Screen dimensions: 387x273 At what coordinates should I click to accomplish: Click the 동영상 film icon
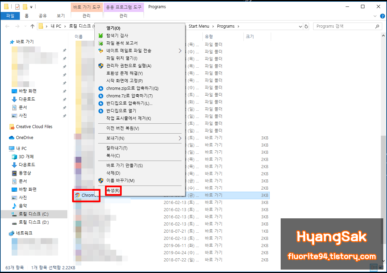[x=14, y=173]
